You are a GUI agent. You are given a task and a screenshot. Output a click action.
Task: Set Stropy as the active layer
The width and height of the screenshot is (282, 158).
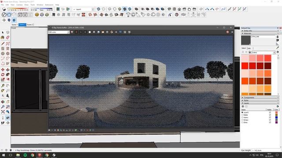tap(242, 120)
